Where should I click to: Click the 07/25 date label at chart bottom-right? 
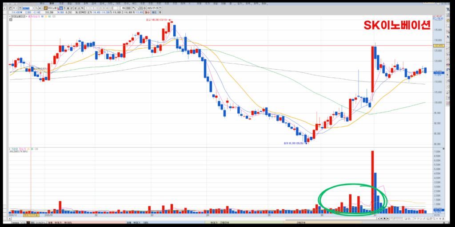[x=437, y=215]
